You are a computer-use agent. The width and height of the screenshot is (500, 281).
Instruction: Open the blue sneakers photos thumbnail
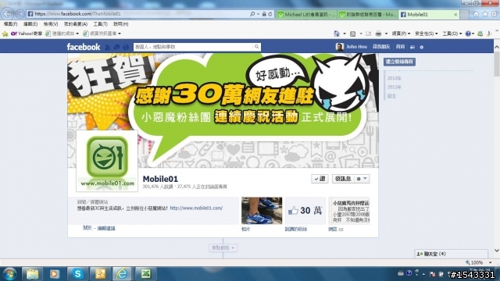262,211
